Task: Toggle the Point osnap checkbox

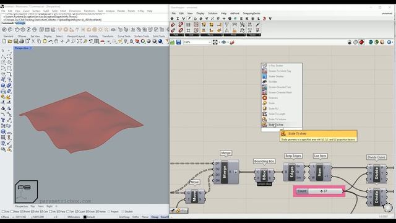Action: click(22, 212)
